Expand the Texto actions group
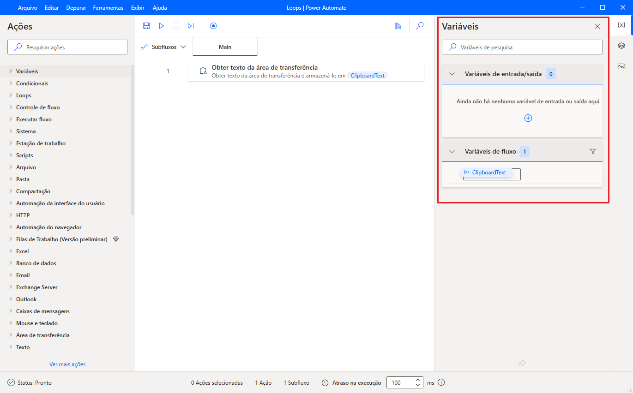The image size is (633, 393). pyautogui.click(x=11, y=347)
